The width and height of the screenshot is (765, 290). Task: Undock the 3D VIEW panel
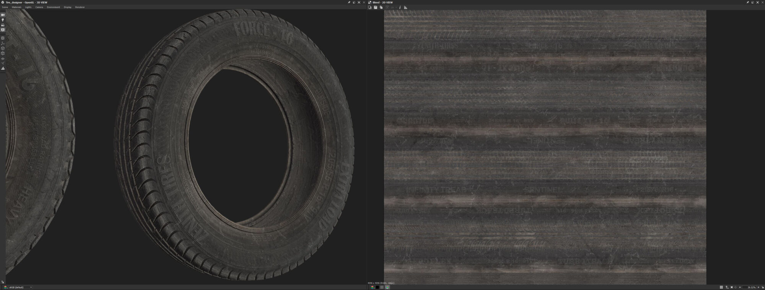pyautogui.click(x=354, y=2)
